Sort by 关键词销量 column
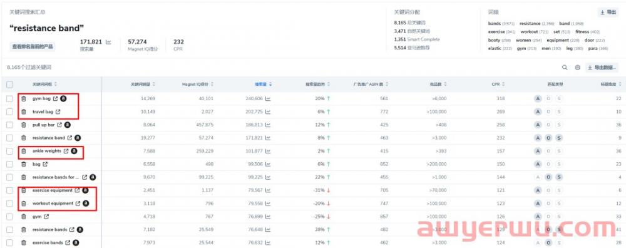The image size is (626, 248). 143,85
